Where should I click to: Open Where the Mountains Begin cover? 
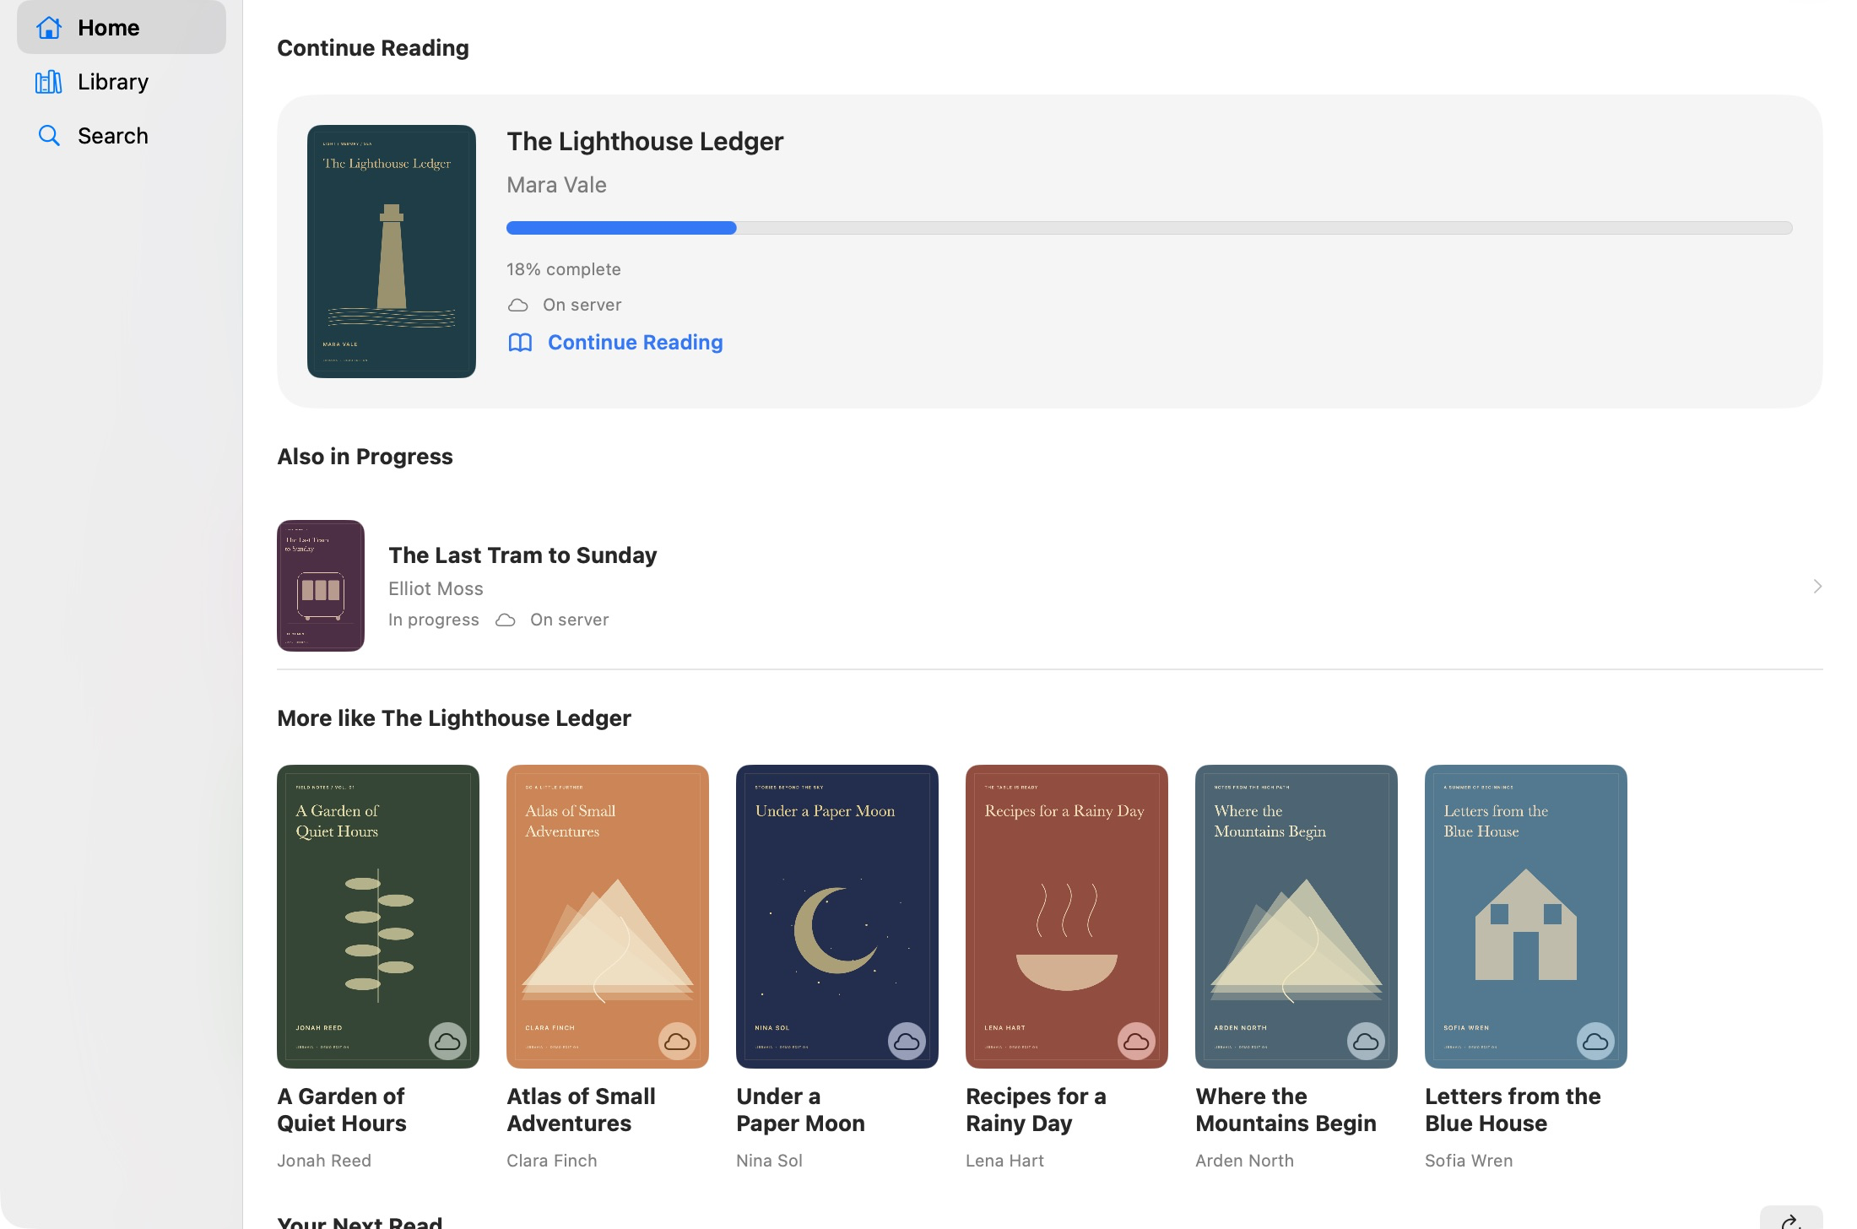pos(1297,917)
